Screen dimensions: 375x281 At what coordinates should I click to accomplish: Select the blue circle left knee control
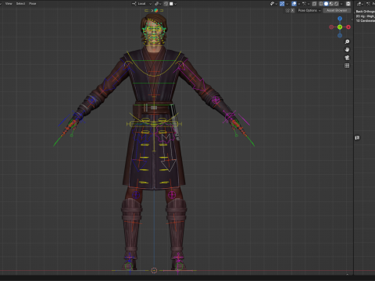pos(136,194)
